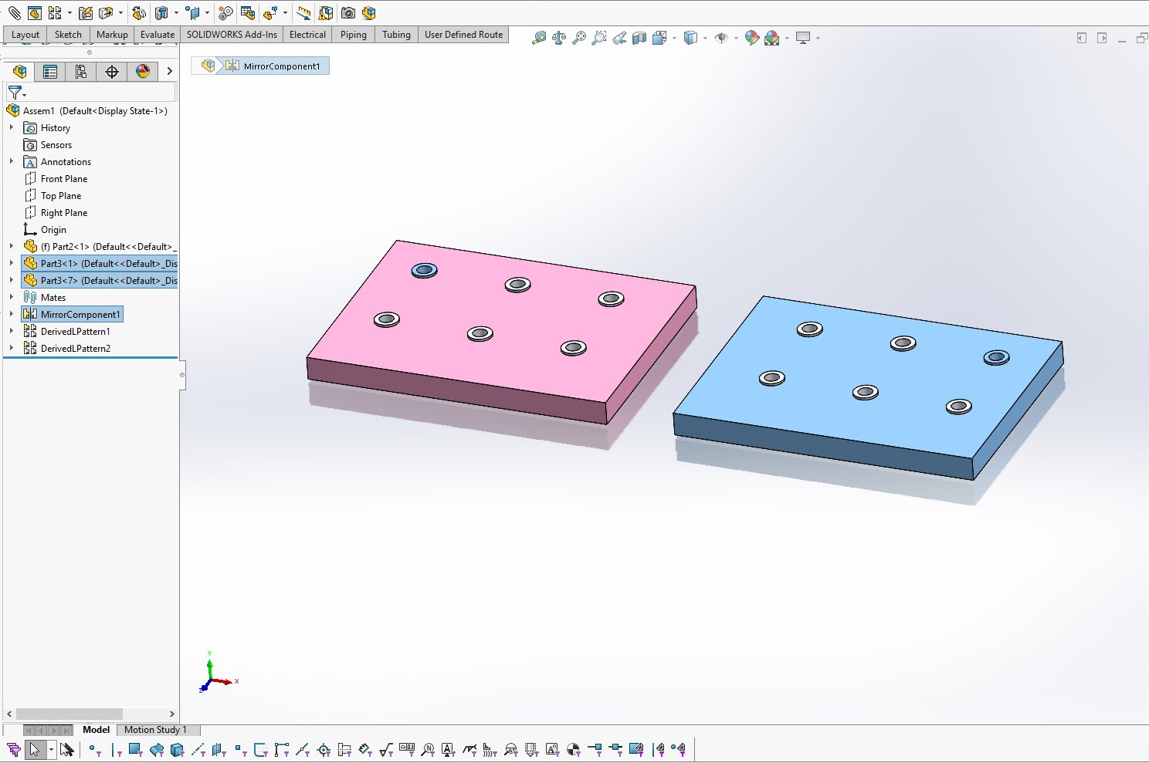Expand the DerivedLPattern1 feature
Screen dimensions: 1149x763
click(11, 331)
